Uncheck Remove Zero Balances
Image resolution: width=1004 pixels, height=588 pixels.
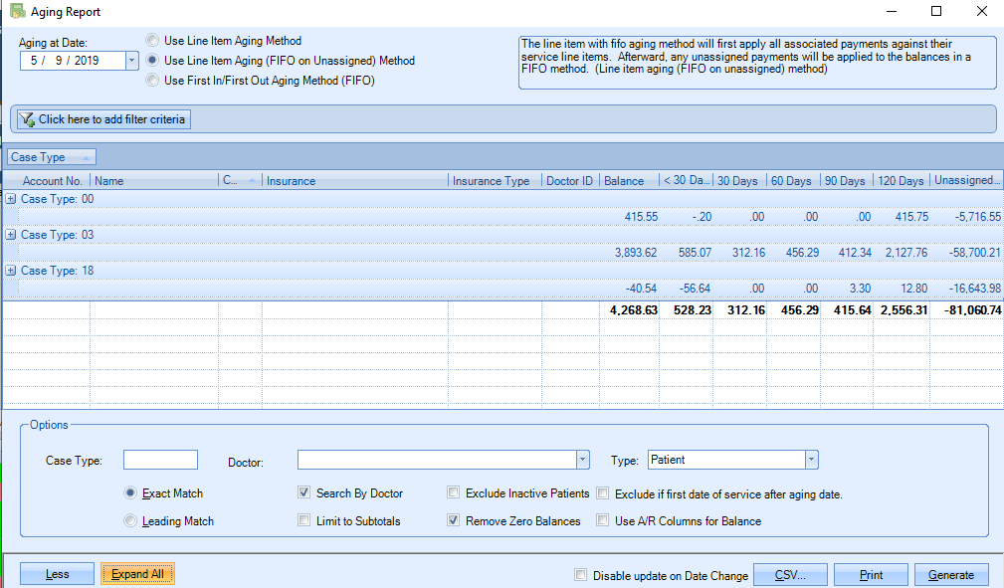454,520
